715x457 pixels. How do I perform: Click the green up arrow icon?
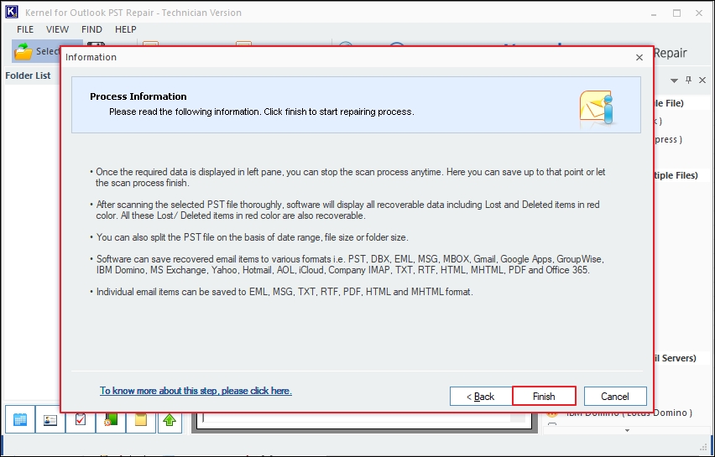click(x=170, y=419)
